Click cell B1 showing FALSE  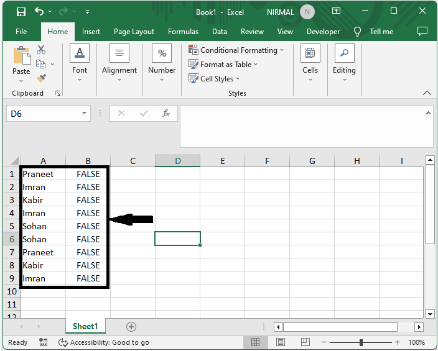(88, 174)
